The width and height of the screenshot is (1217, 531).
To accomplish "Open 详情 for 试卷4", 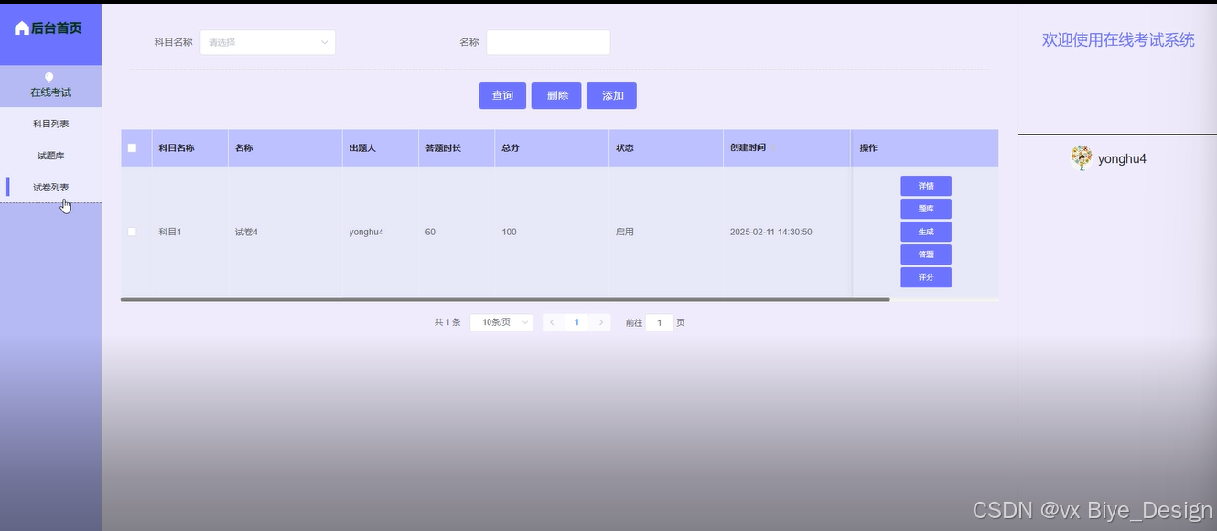I will coord(925,186).
